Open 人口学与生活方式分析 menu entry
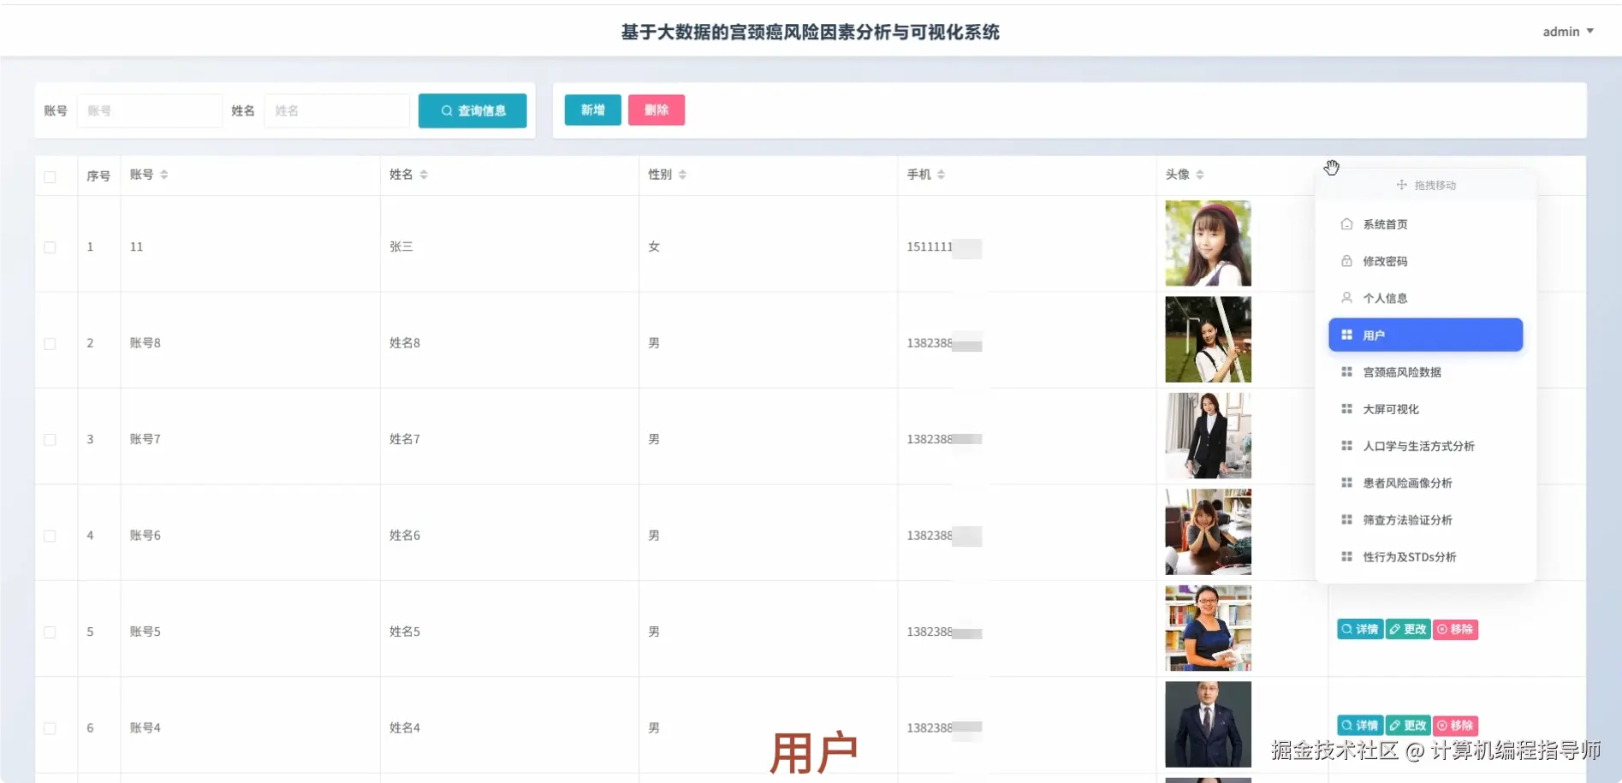The height and width of the screenshot is (783, 1622). tap(1425, 445)
